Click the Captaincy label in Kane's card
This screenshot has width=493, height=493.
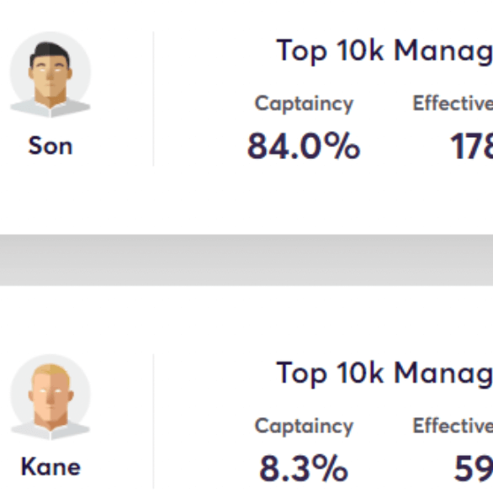tap(304, 426)
